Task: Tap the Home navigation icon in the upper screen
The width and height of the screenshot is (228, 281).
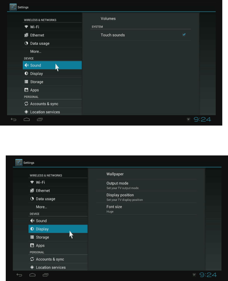Action: tap(27, 119)
